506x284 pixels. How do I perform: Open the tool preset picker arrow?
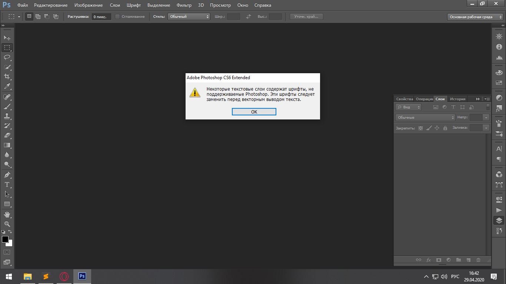coord(19,17)
